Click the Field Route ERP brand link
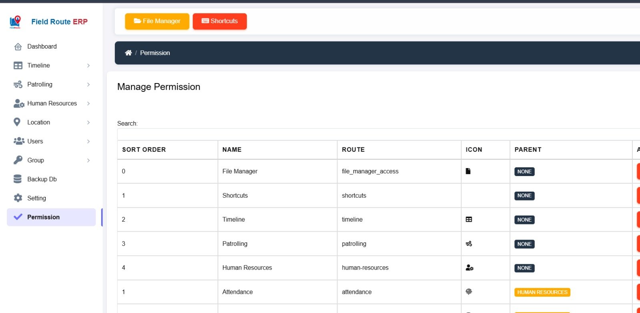640x313 pixels. (59, 22)
